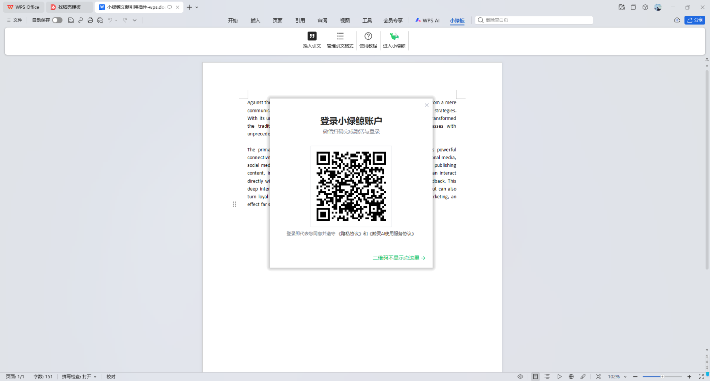Click the Enter 小绿鲸 whale icon
Screen dimensions: 710x381
click(x=394, y=36)
